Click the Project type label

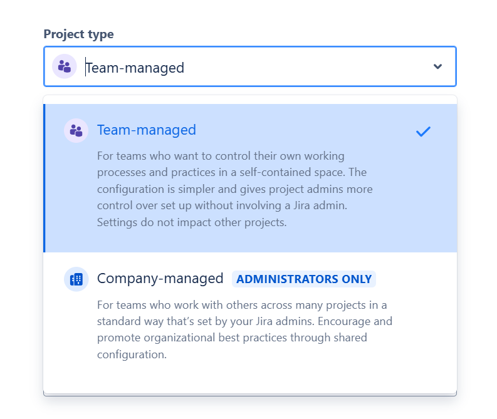pos(78,34)
